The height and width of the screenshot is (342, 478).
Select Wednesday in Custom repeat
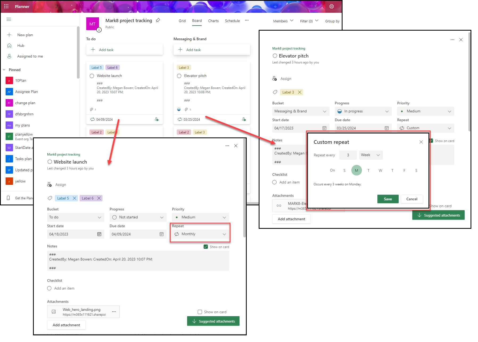381,170
